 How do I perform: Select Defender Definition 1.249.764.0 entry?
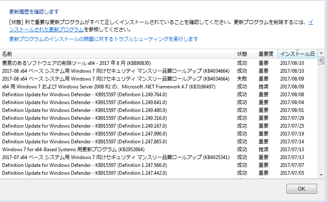coord(85,95)
